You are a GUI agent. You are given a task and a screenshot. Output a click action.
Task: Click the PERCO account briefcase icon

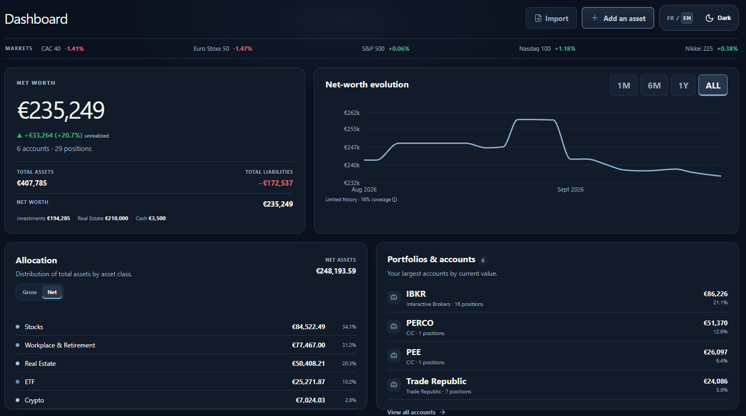(x=394, y=326)
